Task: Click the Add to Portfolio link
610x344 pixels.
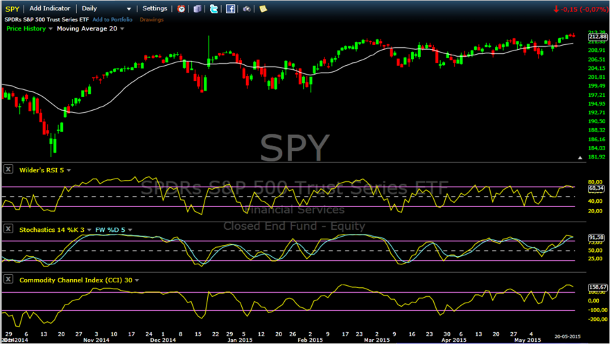Action: coord(112,19)
